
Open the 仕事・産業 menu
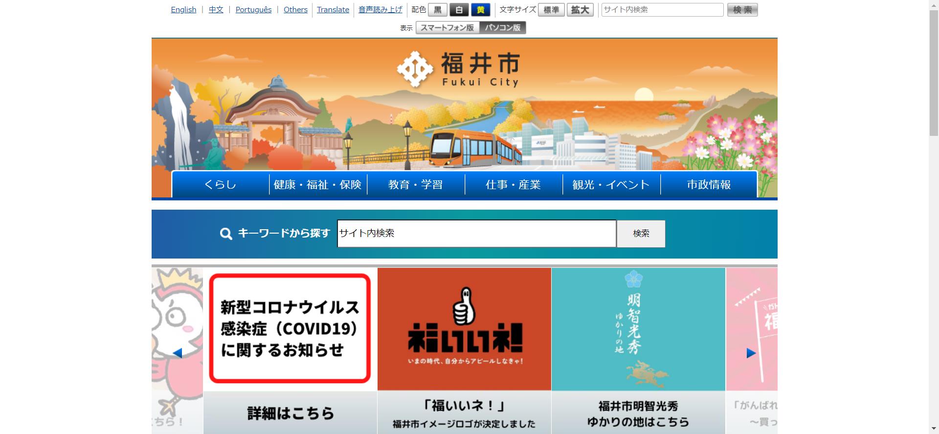coord(514,184)
